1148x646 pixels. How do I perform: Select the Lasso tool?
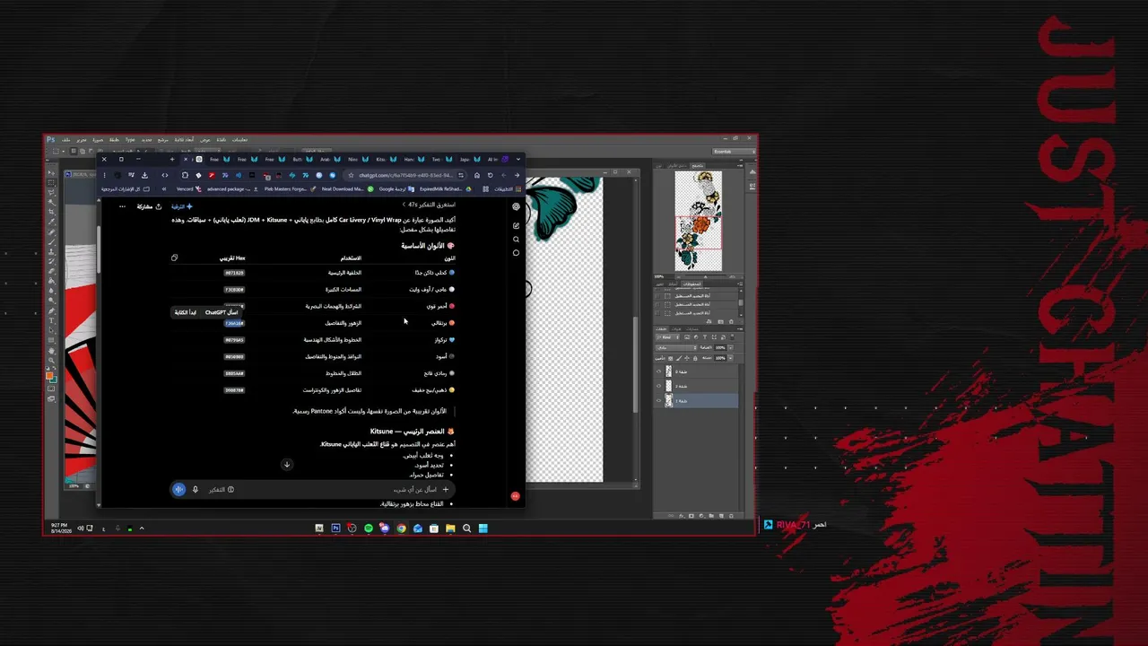click(x=52, y=191)
